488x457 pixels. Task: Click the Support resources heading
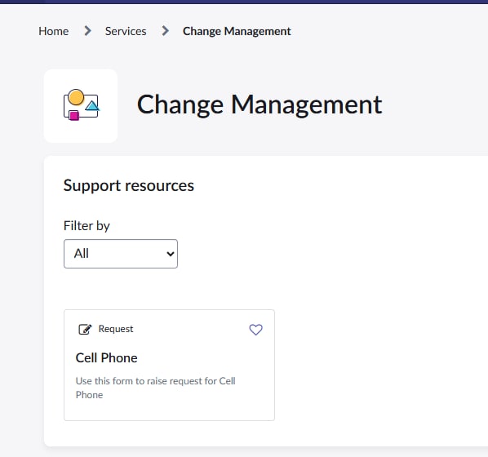click(129, 186)
